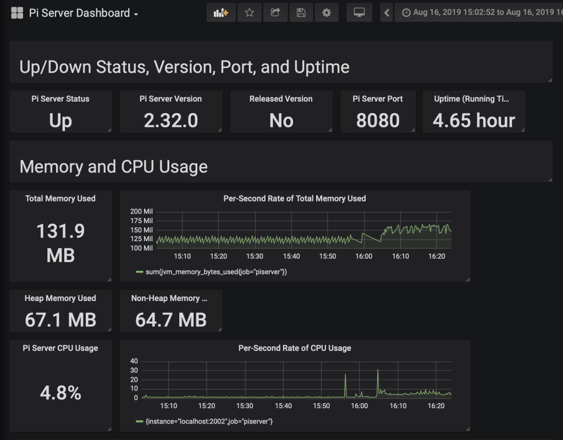Collapse the Up/Down Status row
The width and height of the screenshot is (563, 440).
coord(184,67)
